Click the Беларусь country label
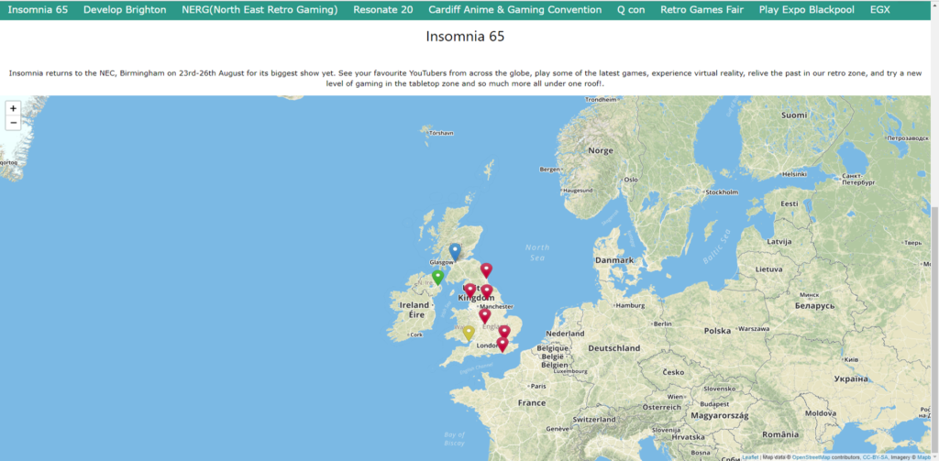The image size is (939, 461). [812, 306]
